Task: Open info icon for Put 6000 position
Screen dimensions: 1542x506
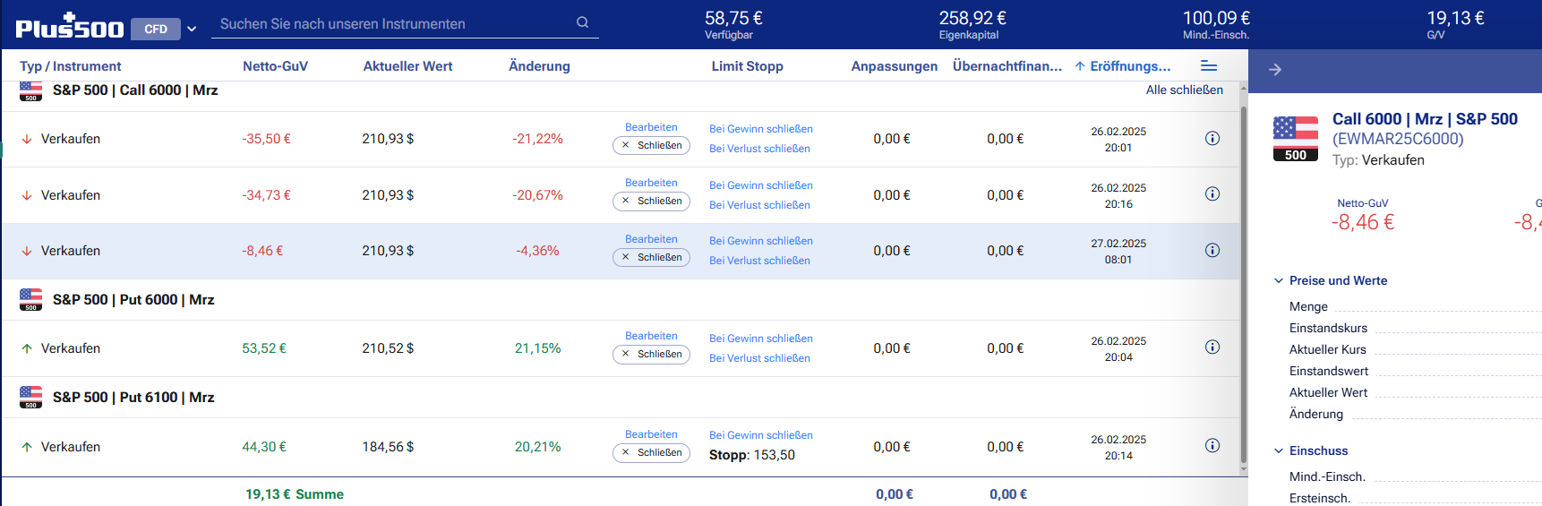Action: pos(1212,347)
